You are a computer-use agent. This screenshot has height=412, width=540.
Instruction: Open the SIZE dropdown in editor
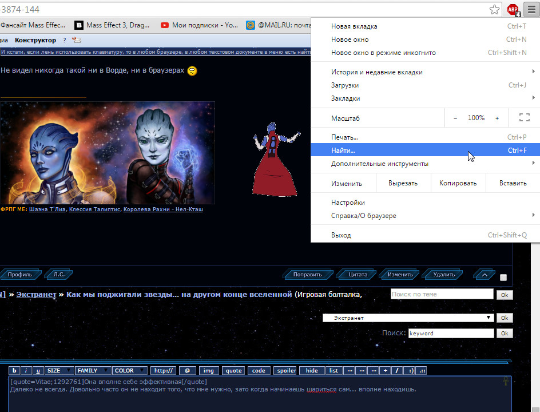click(59, 371)
